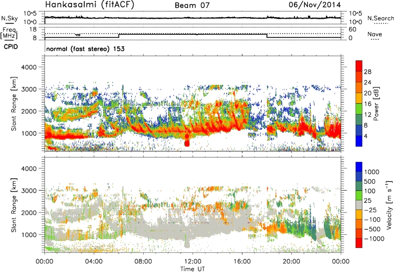Click the frequency step-down at 18:00 UT
Screen dimensions: 394x272
coord(267,36)
